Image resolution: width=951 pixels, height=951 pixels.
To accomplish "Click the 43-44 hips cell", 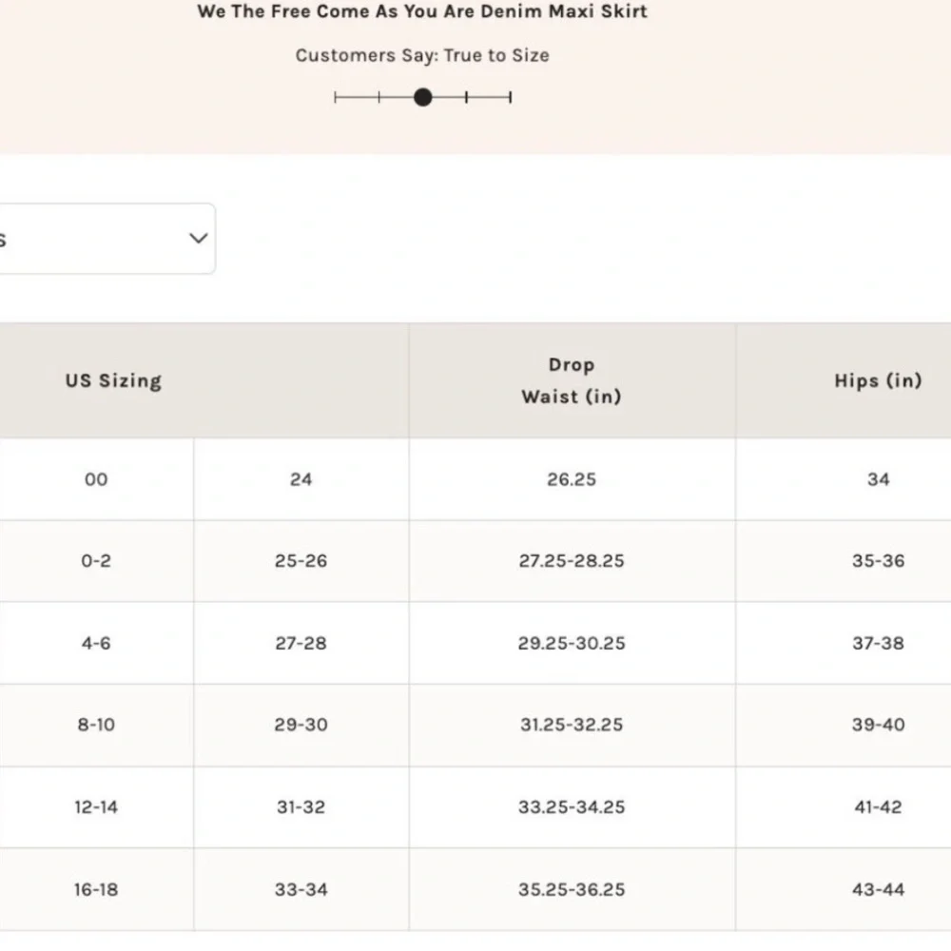I will (x=878, y=890).
